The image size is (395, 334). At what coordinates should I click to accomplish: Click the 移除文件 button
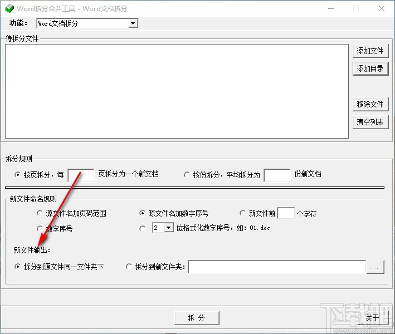point(370,104)
